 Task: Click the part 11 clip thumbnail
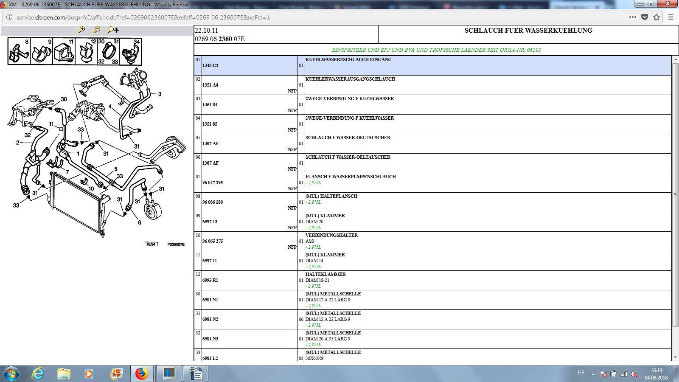point(64,51)
